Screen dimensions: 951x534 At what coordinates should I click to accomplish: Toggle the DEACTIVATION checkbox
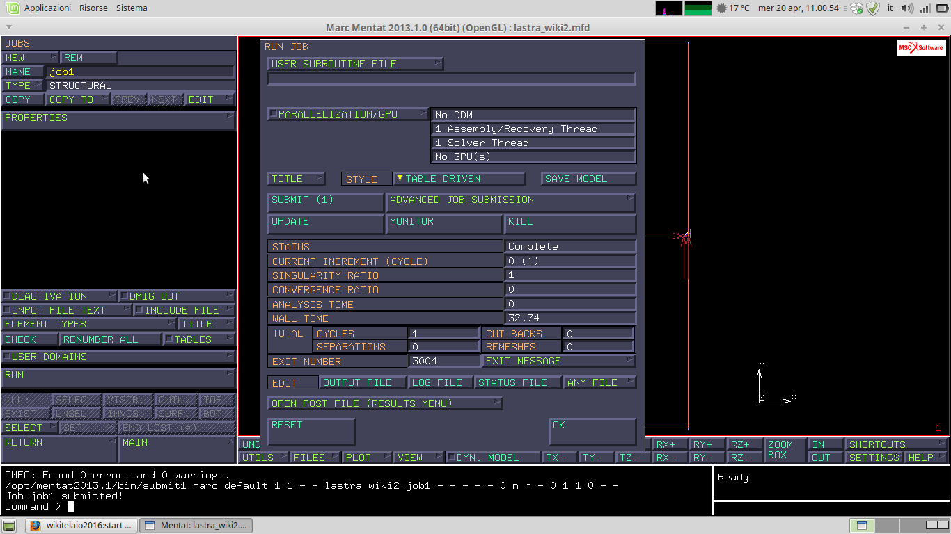(x=6, y=296)
